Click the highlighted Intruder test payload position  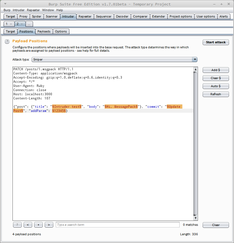(x=67, y=107)
